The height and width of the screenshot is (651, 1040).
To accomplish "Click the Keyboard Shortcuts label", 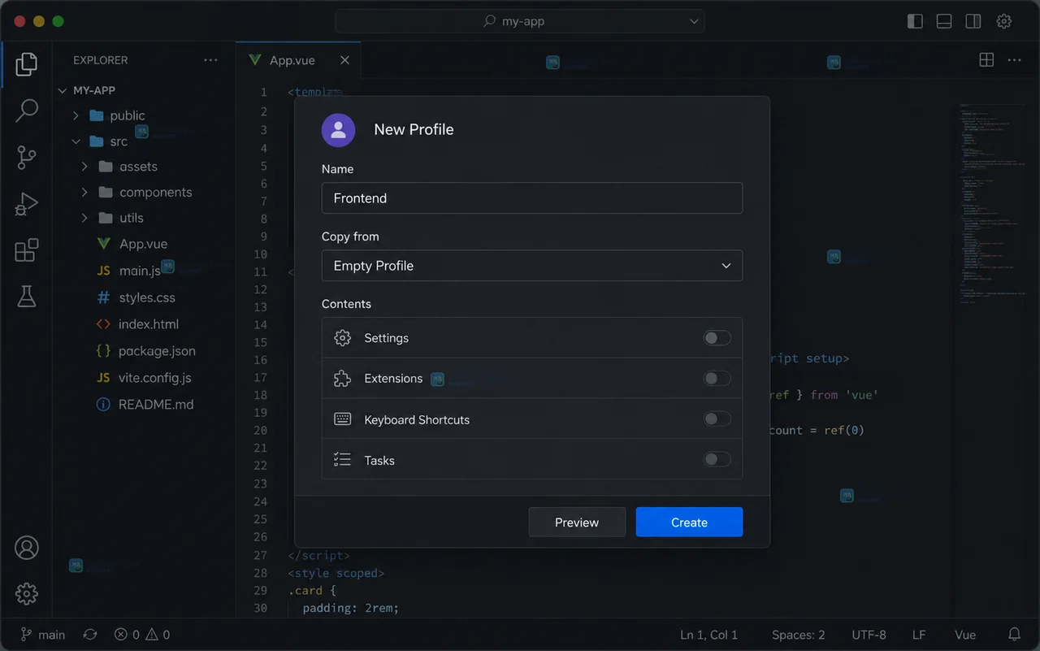I will click(x=417, y=420).
